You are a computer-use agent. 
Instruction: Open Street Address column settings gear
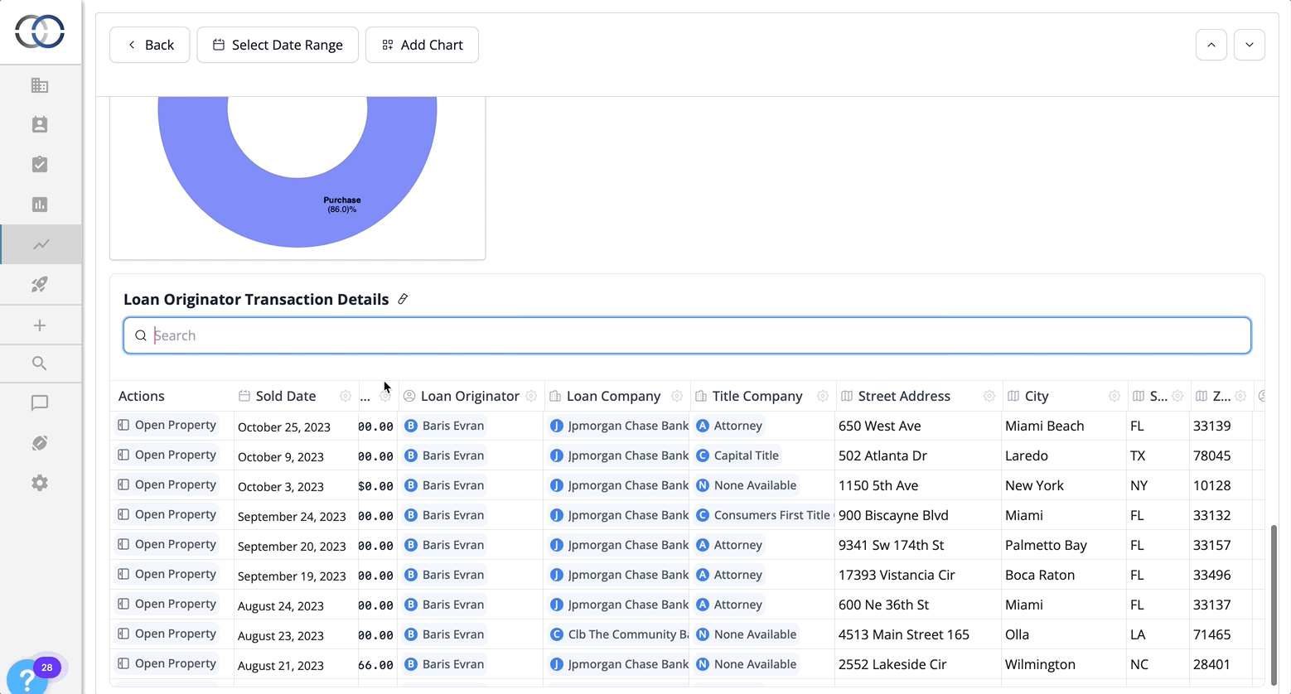989,396
